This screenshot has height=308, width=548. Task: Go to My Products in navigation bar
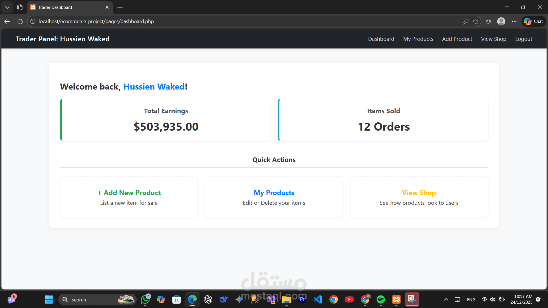coord(418,39)
